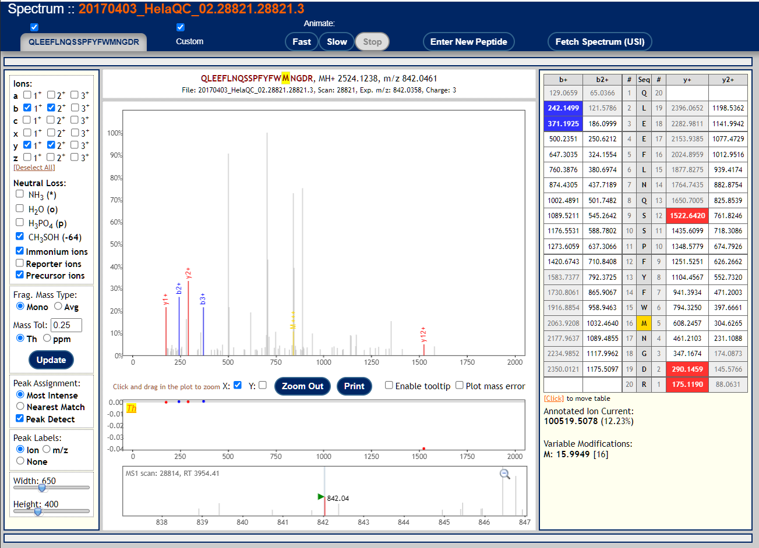Click the Mass Tol input field

[66, 325]
